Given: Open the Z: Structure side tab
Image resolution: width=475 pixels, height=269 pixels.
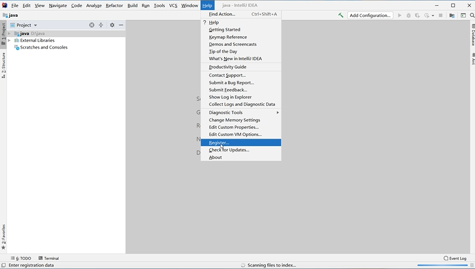Looking at the screenshot, I should coord(3,65).
